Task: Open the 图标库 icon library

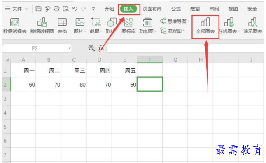Action: [128, 26]
